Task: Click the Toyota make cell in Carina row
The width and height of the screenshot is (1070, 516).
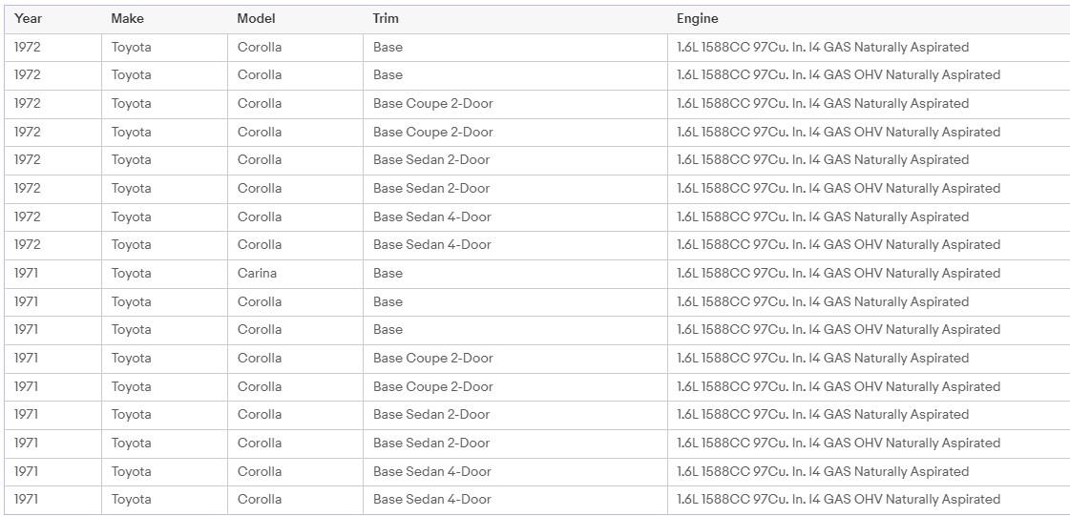Action: coord(131,274)
